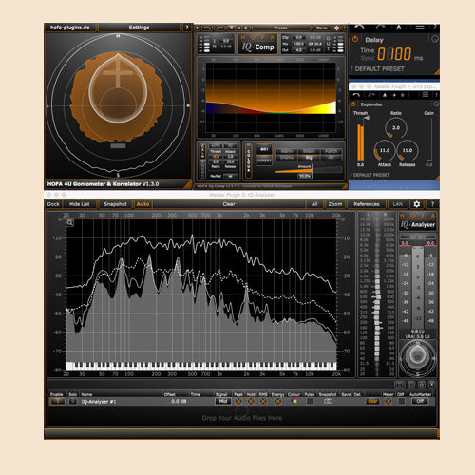Click LAN in analyser toolbar
475x475 pixels.
398,204
